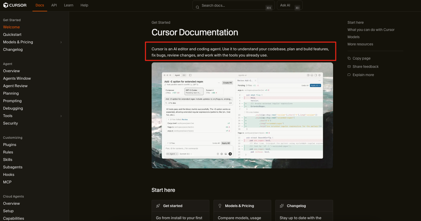Open Agents Window sidebar page
421x221 pixels.
point(17,78)
